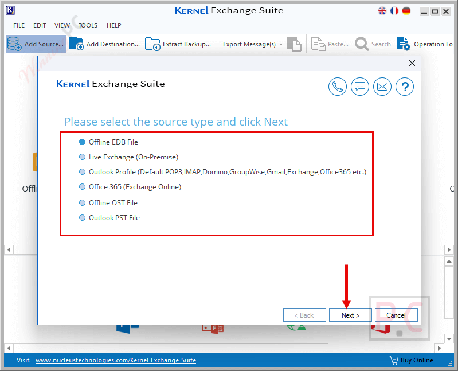Click the email support icon in dialog
The height and width of the screenshot is (371, 458).
click(382, 87)
